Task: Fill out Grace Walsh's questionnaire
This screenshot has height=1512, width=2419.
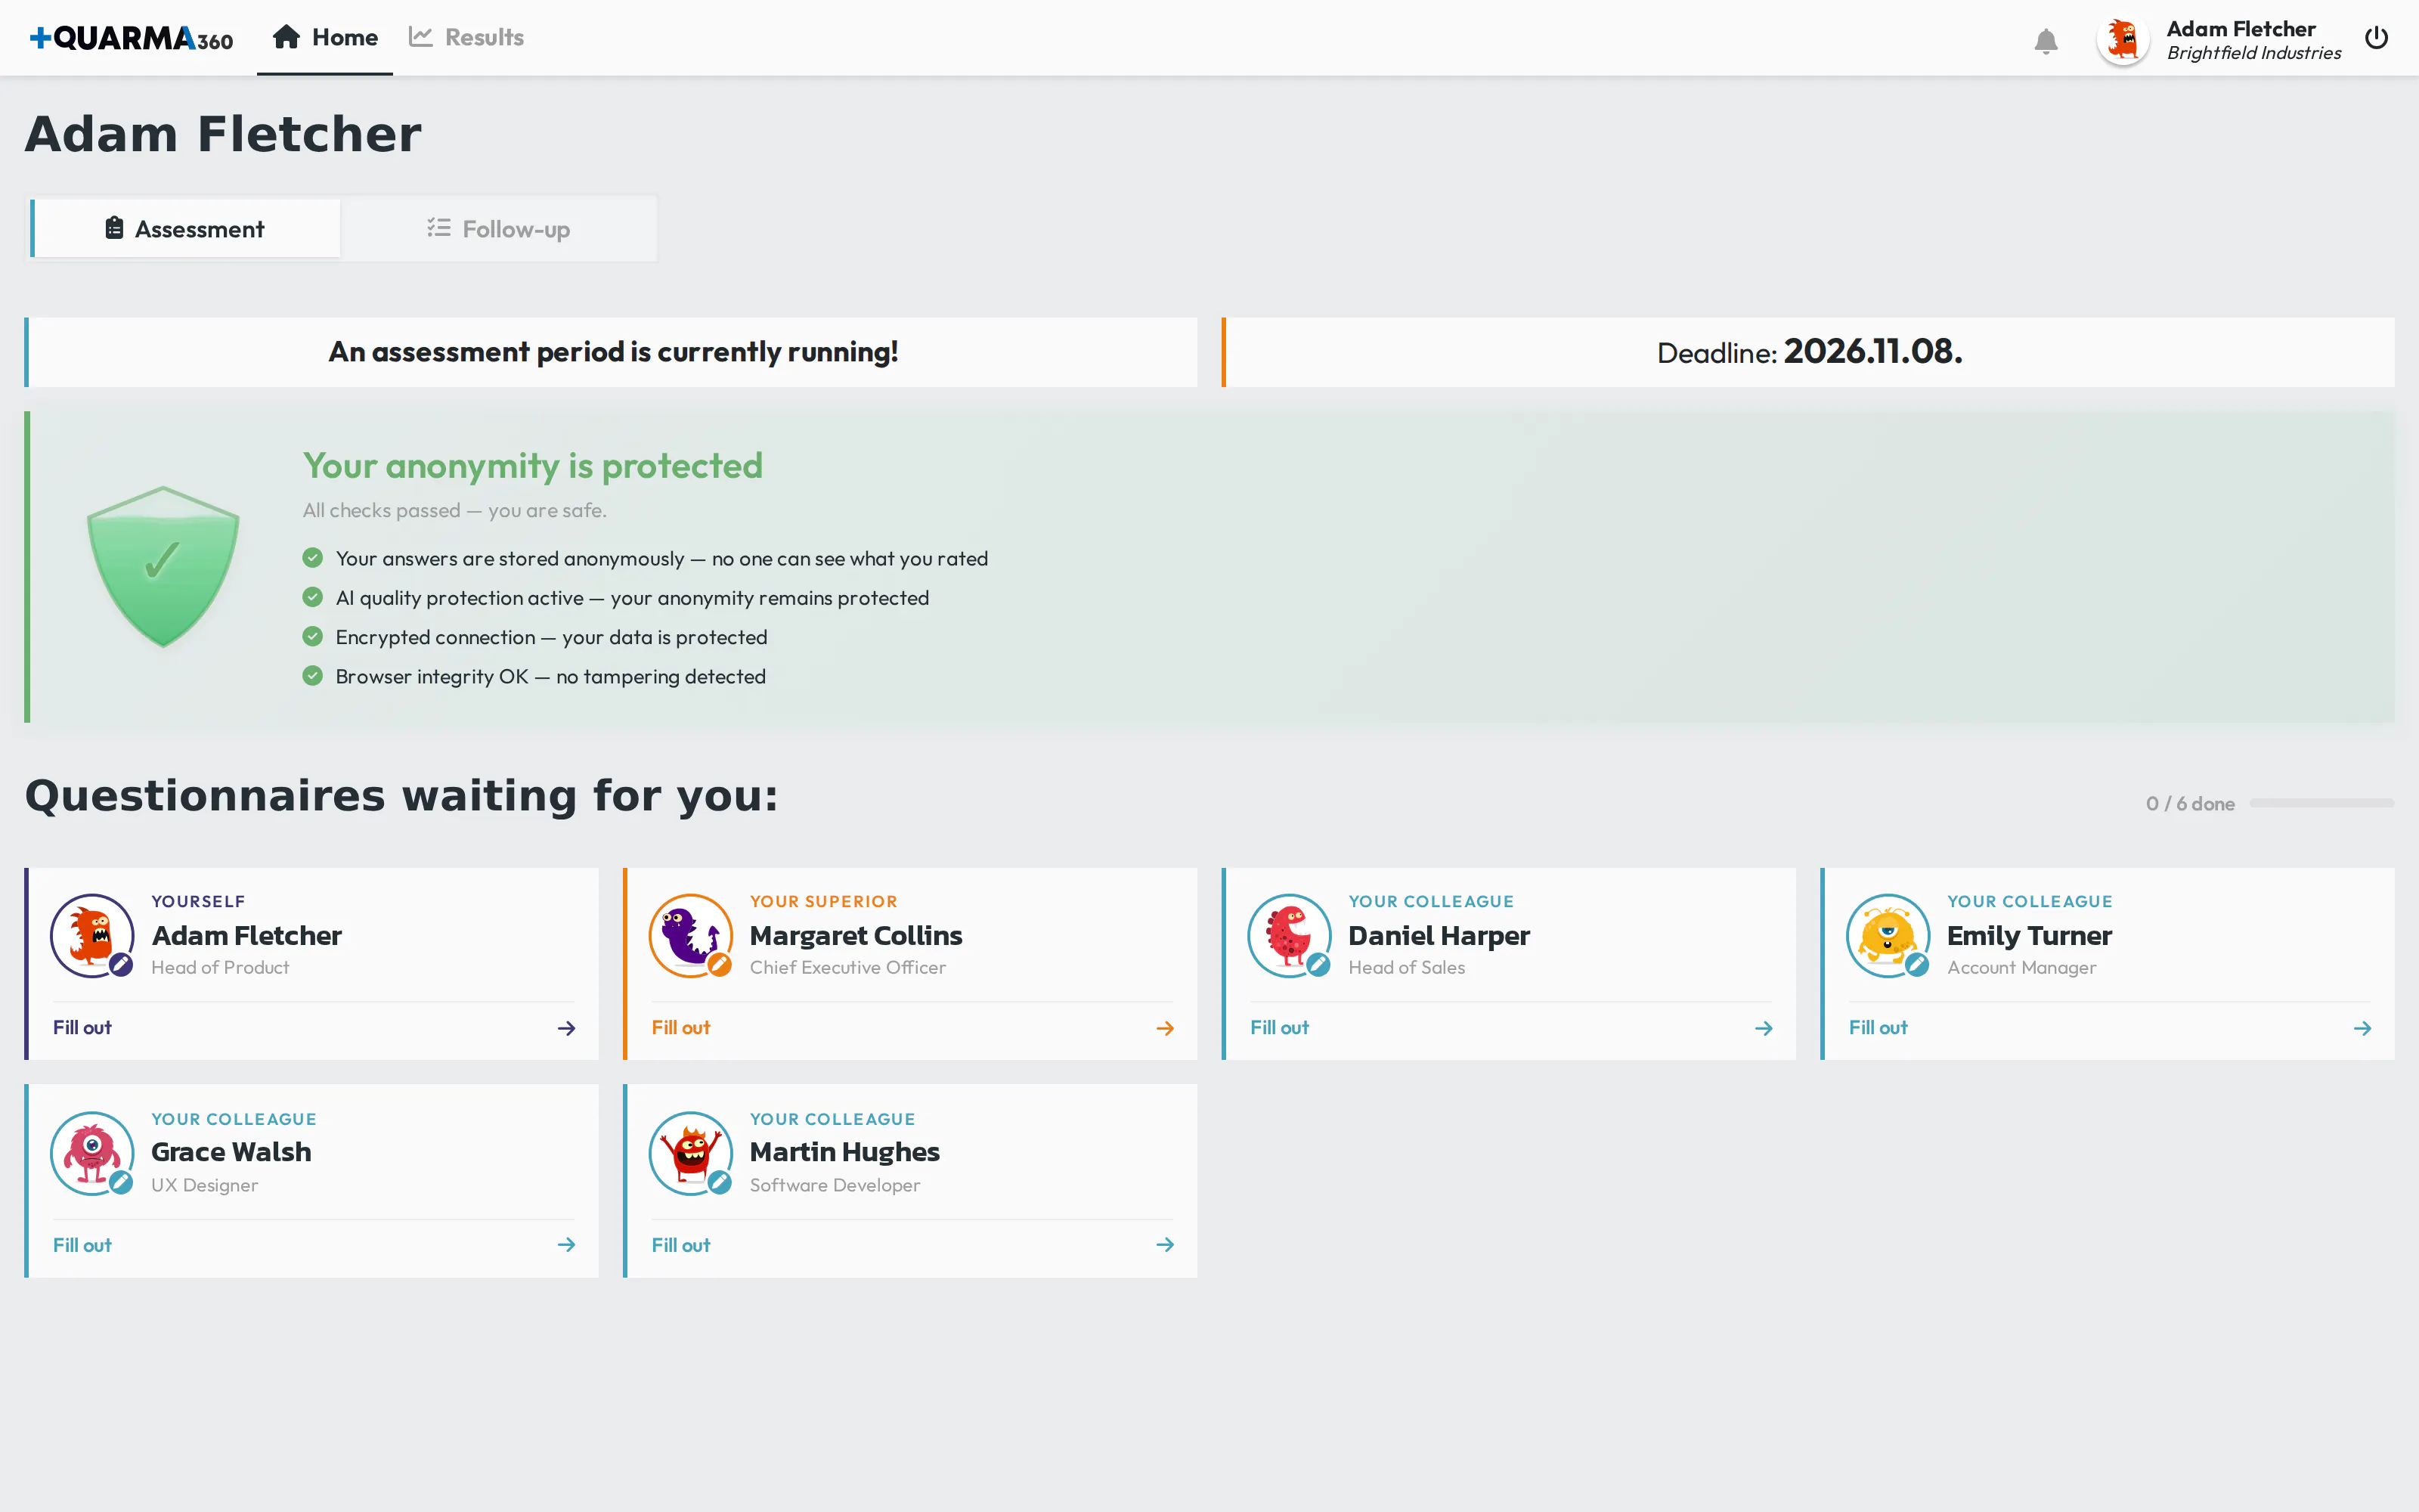Action: [82, 1245]
